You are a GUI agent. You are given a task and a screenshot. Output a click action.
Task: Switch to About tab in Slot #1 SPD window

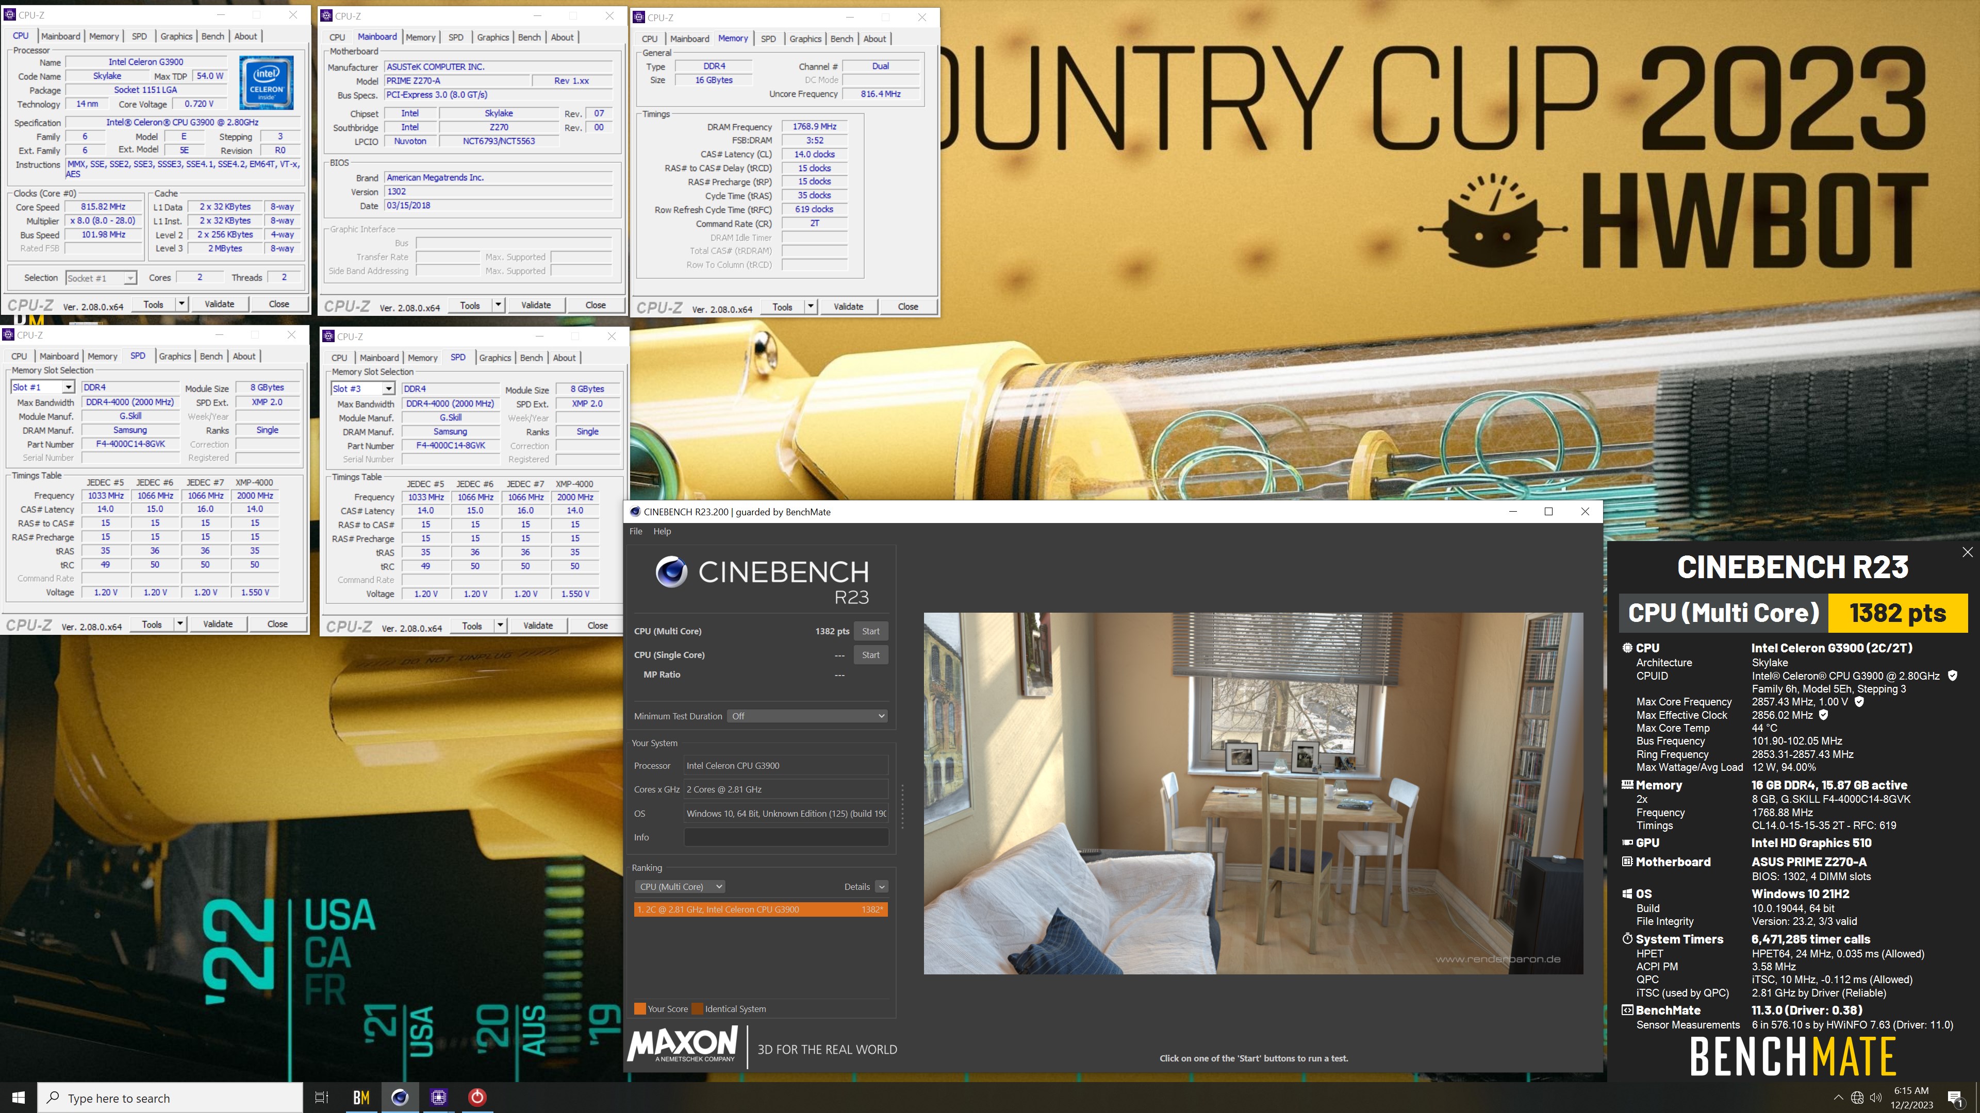click(244, 357)
